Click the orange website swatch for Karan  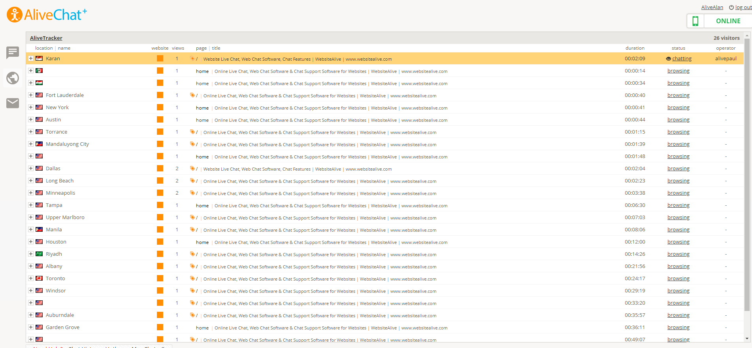(x=160, y=58)
